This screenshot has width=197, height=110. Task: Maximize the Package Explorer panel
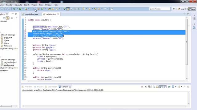pyautogui.click(x=16, y=14)
